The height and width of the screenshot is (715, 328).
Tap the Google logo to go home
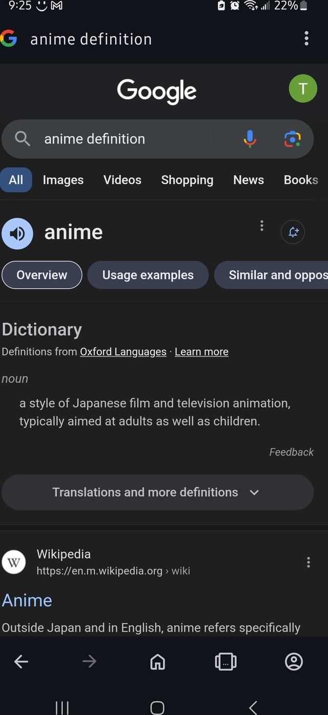[156, 91]
